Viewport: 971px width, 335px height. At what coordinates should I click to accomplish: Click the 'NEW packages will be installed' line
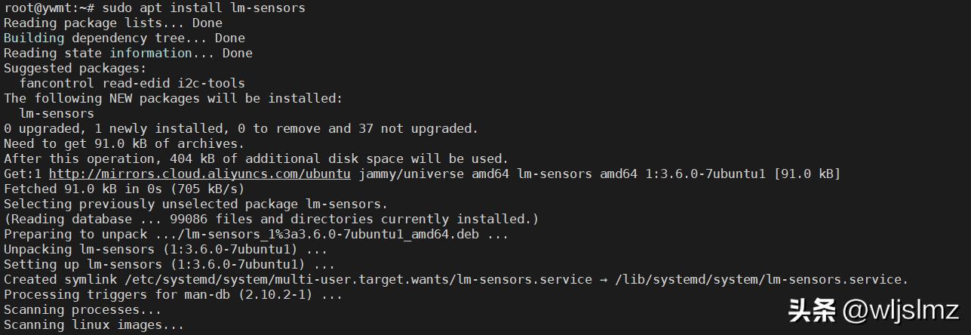click(174, 98)
